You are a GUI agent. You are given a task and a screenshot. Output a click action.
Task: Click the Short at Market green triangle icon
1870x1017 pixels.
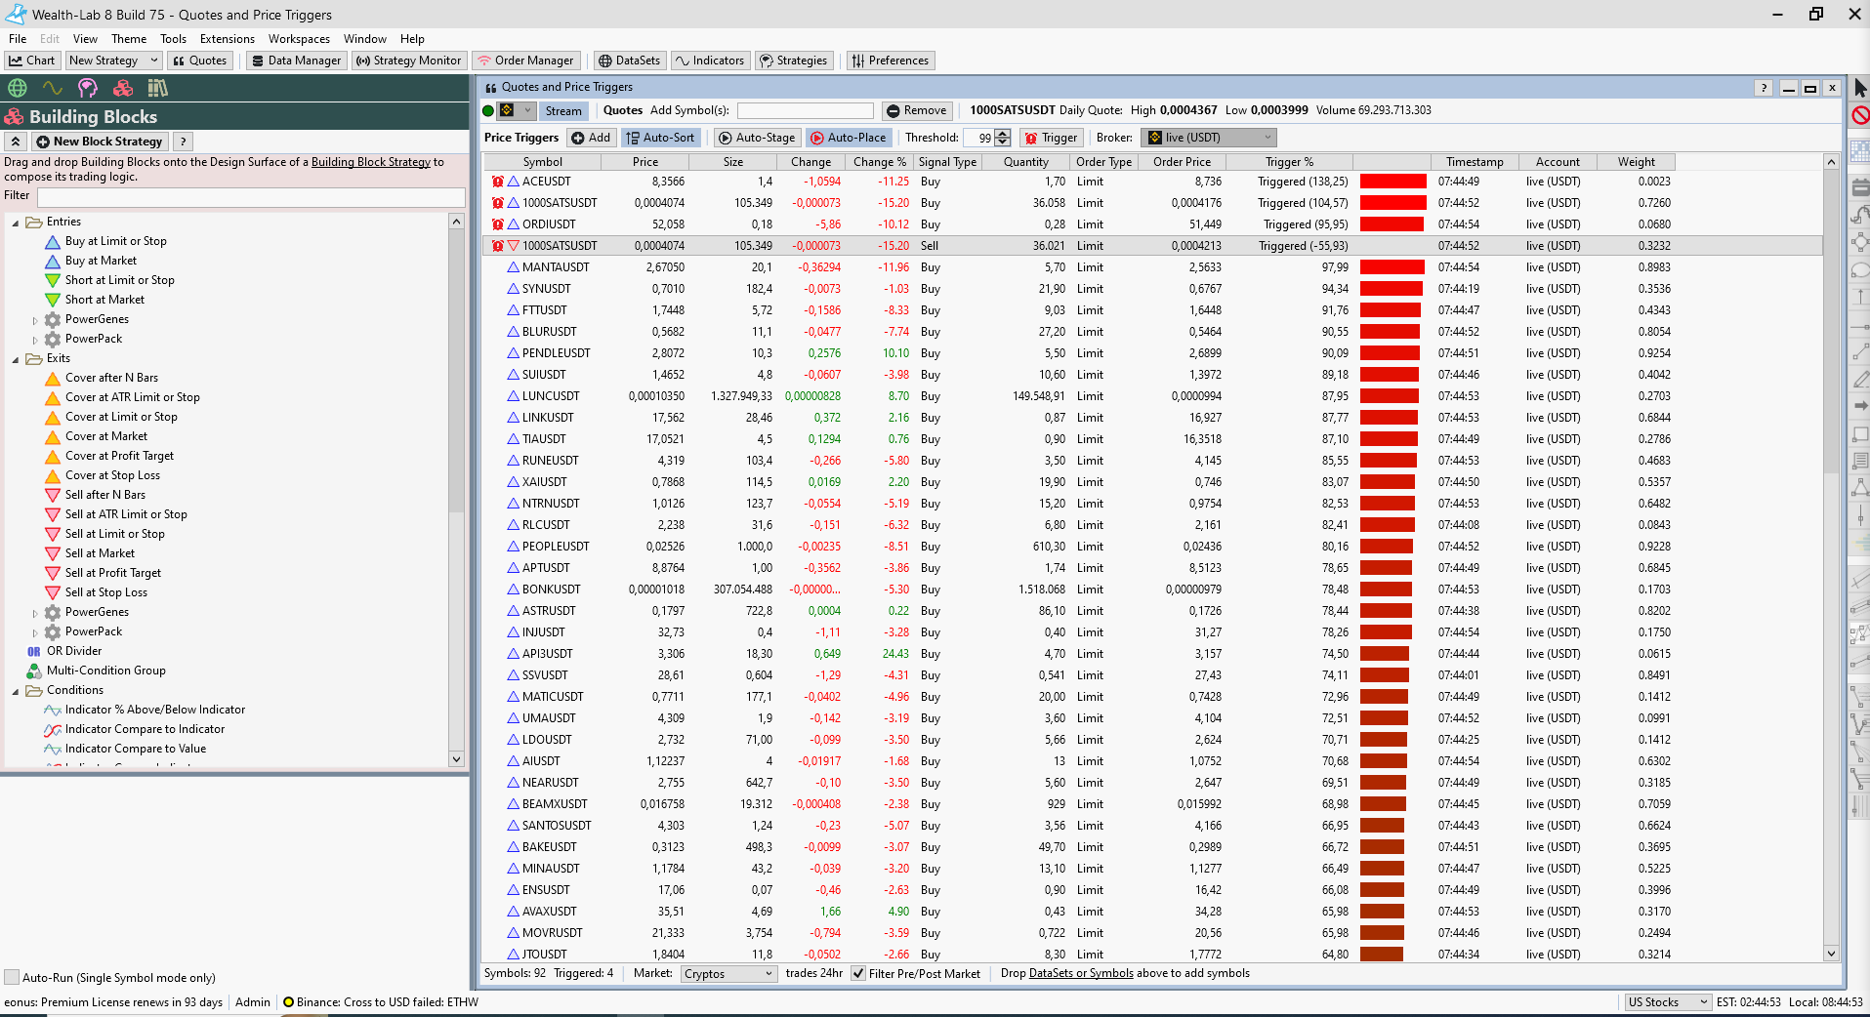pos(53,300)
